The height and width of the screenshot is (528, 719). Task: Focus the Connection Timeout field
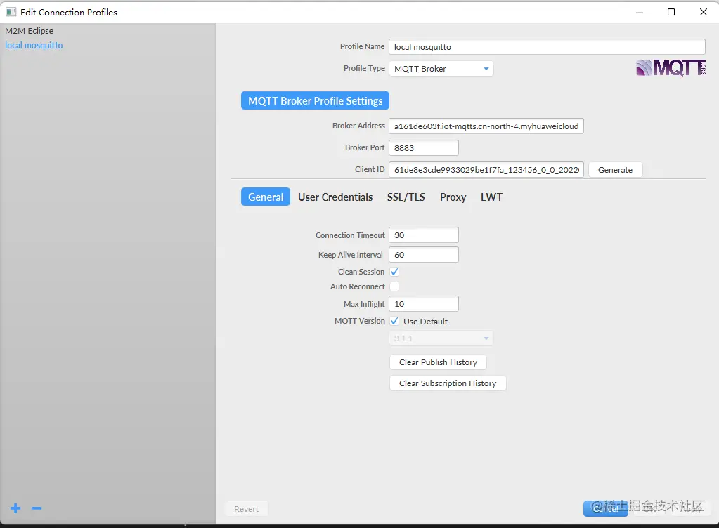click(x=424, y=235)
